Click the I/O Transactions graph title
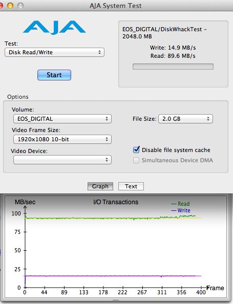233x304 pixels. point(116,202)
